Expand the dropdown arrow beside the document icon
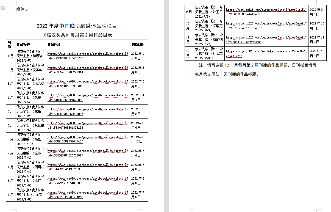Screen dimensions: 331x212 (7, 8)
